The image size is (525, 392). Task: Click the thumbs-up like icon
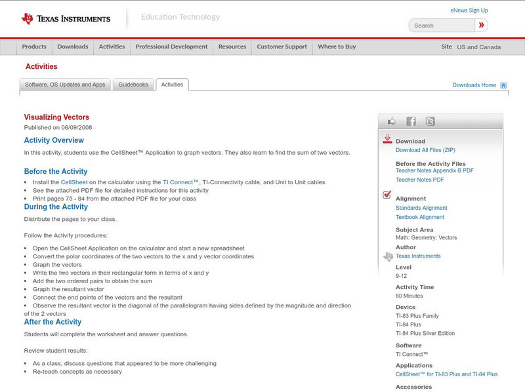[391, 121]
